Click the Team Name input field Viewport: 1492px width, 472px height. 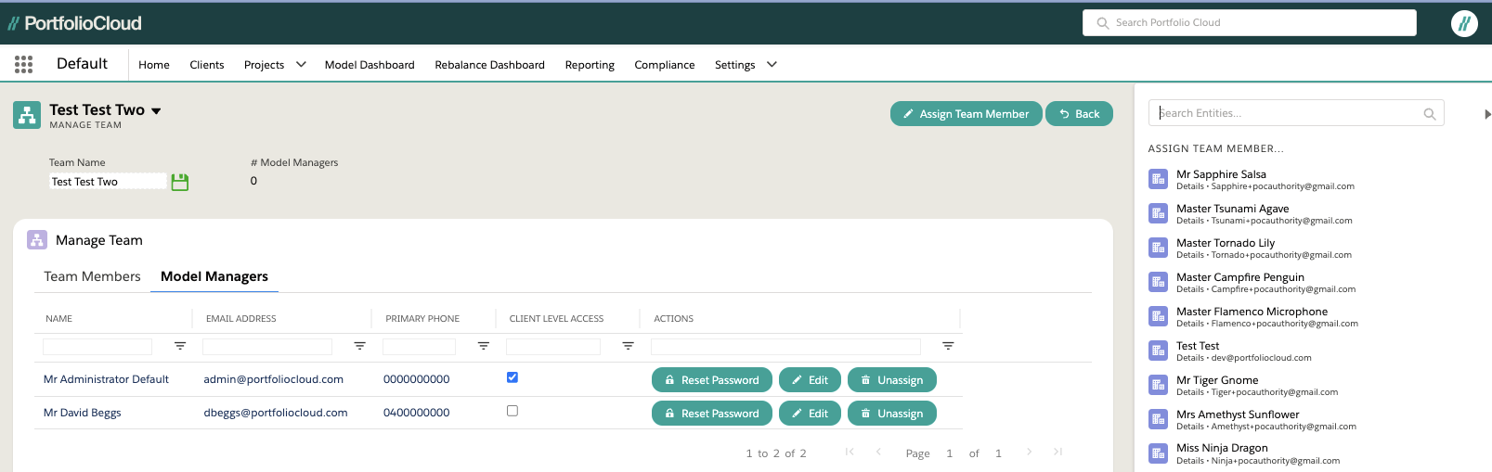tap(108, 182)
